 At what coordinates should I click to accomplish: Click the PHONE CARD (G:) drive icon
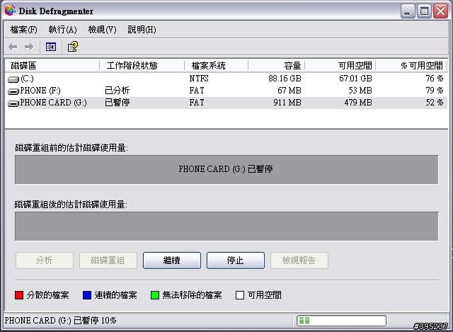pyautogui.click(x=13, y=103)
